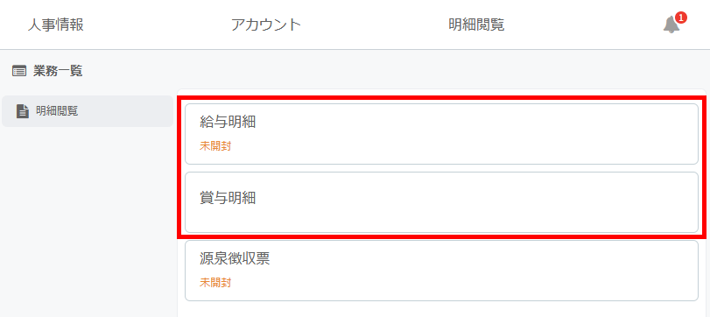Image resolution: width=710 pixels, height=317 pixels.
Task: Click the 源泉徴収票 title text
Action: click(x=235, y=258)
